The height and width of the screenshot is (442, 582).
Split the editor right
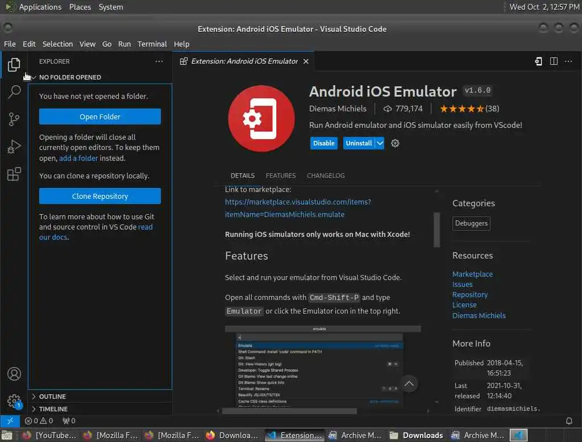554,61
